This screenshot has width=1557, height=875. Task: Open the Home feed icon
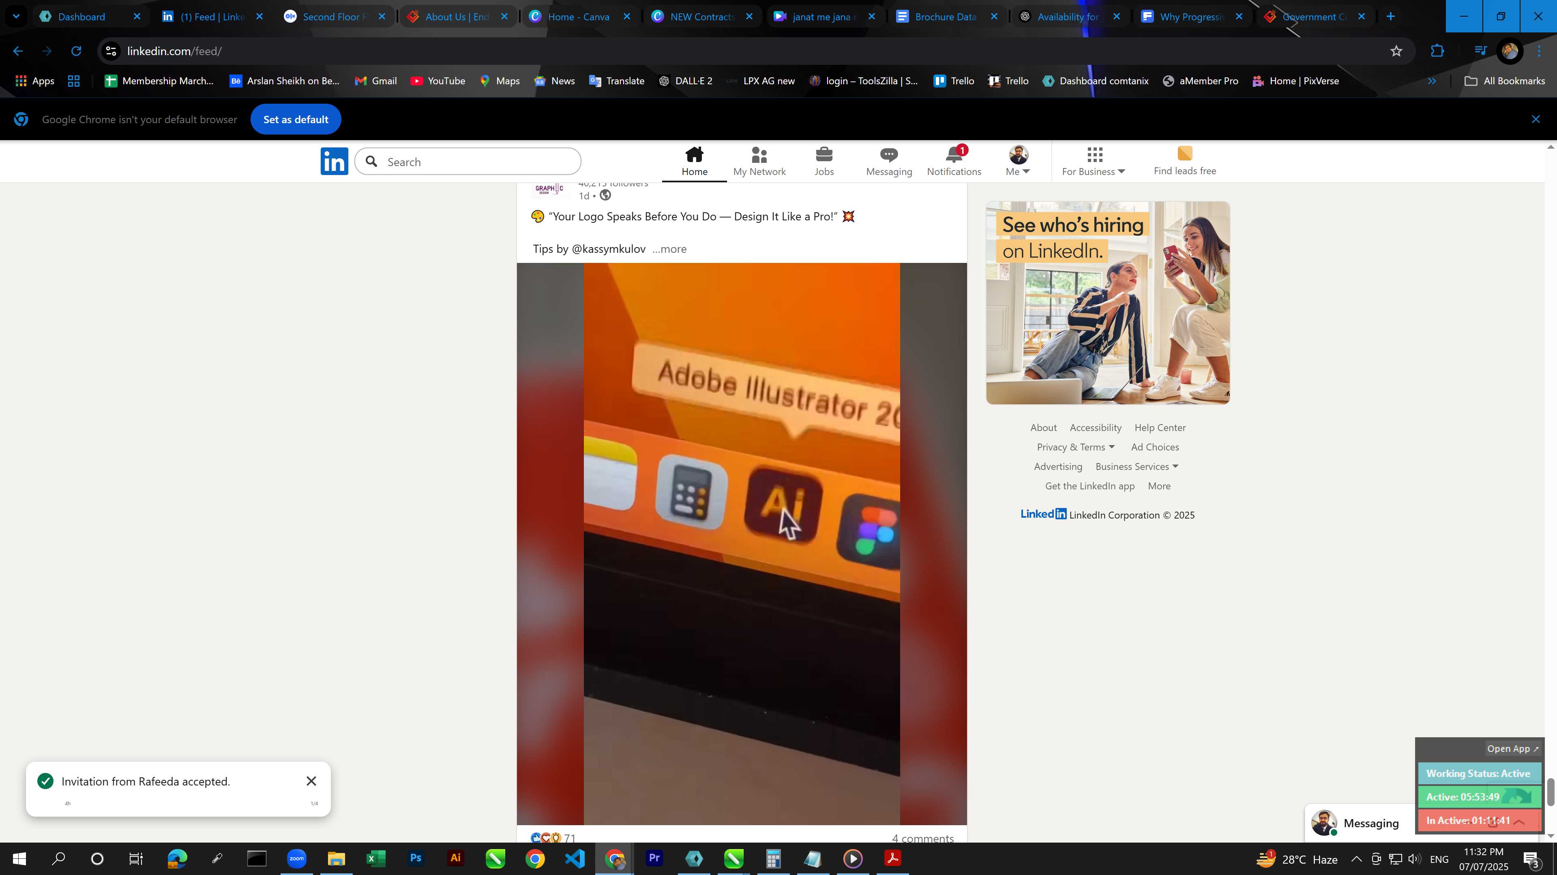tap(695, 161)
